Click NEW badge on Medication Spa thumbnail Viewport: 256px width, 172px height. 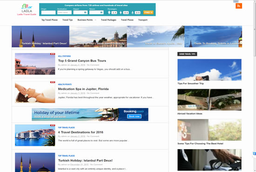53,82
